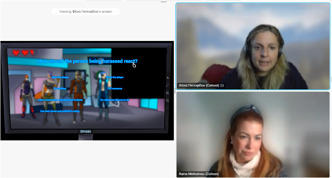Click the 'Φένια Πιστοφίδου (Cohost)' name label
This screenshot has height=178, width=332.
coord(201,86)
